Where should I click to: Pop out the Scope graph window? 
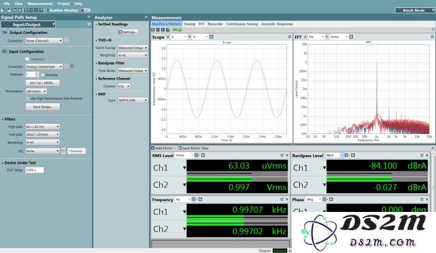[x=289, y=37]
